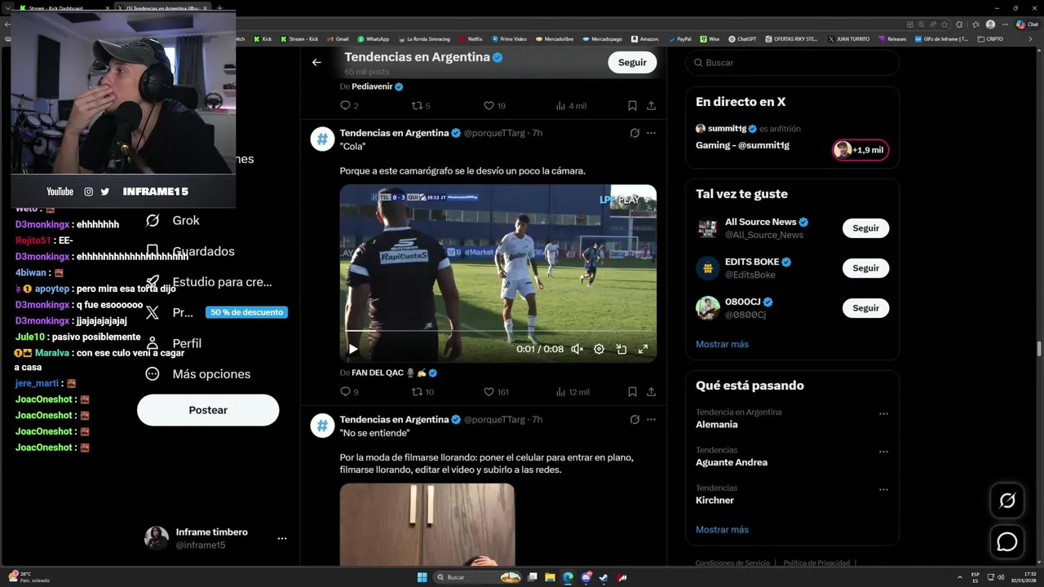
Task: Like the post showing 19 likes
Action: pyautogui.click(x=494, y=105)
